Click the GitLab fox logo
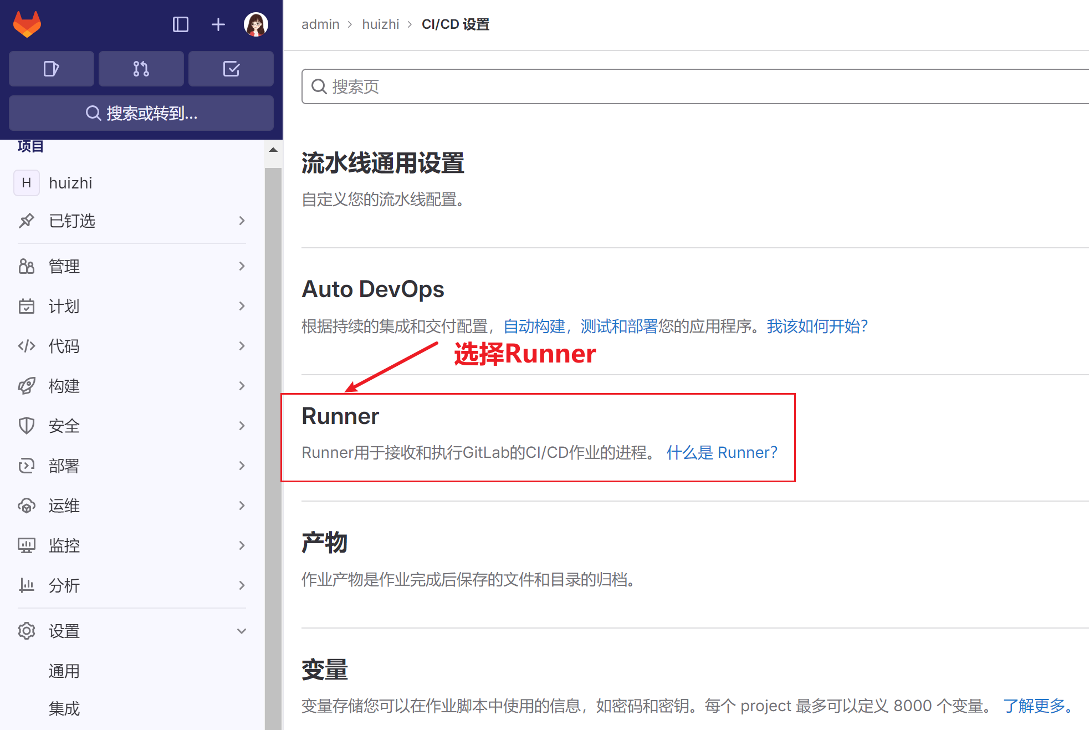The image size is (1089, 730). pos(27,24)
